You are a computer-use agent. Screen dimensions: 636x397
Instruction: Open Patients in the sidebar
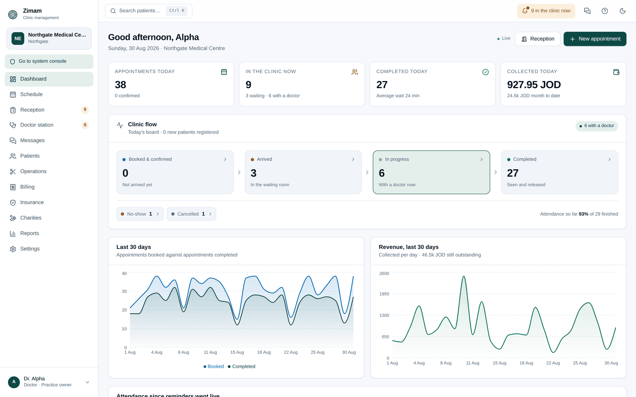pyautogui.click(x=49, y=156)
